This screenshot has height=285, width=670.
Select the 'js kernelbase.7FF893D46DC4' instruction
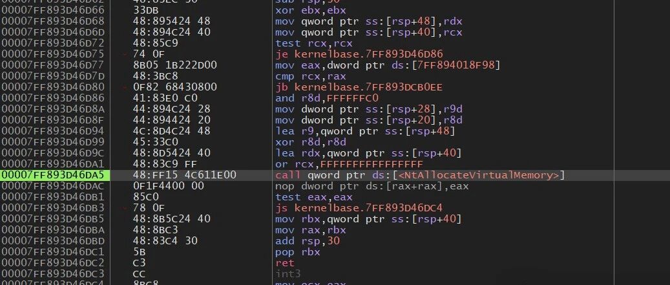359,208
